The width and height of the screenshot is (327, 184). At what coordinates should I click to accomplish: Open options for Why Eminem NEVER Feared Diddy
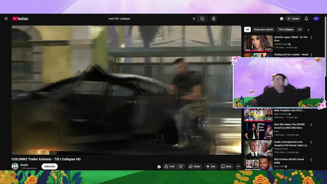point(311,160)
